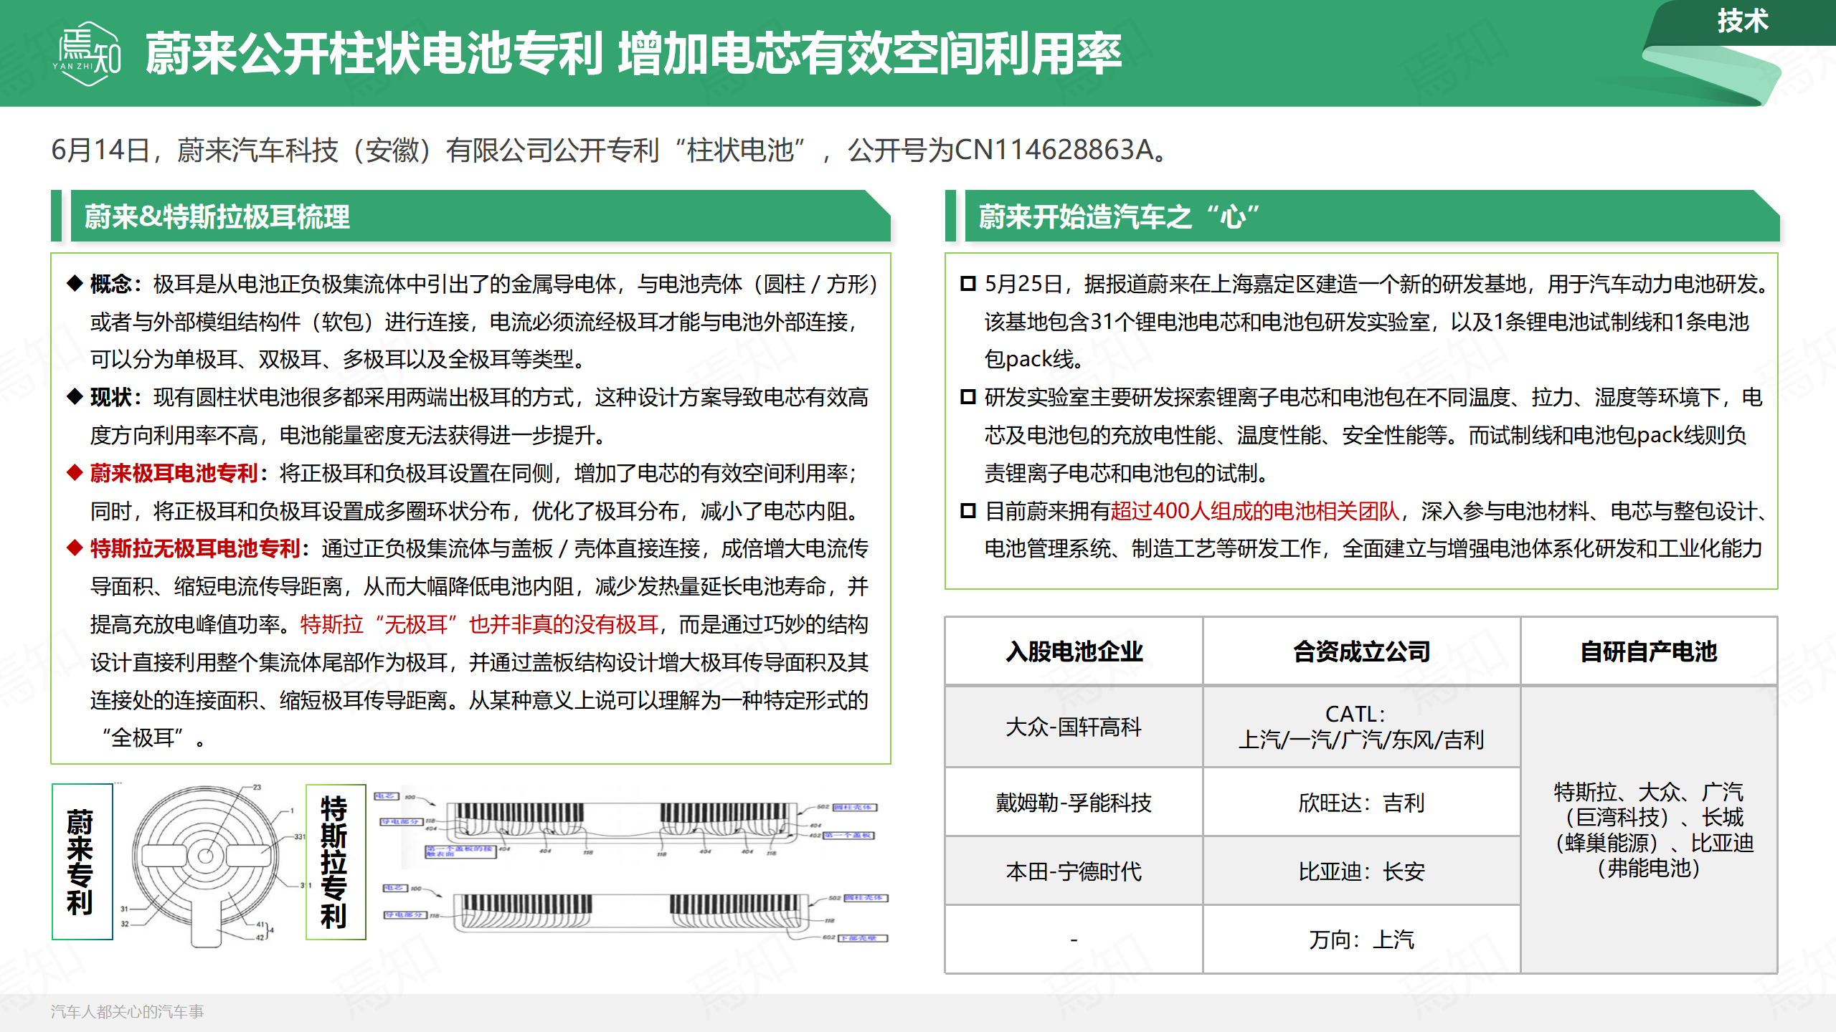Click red heading 蔚来极耳电池专利
The width and height of the screenshot is (1836, 1032).
pos(174,473)
